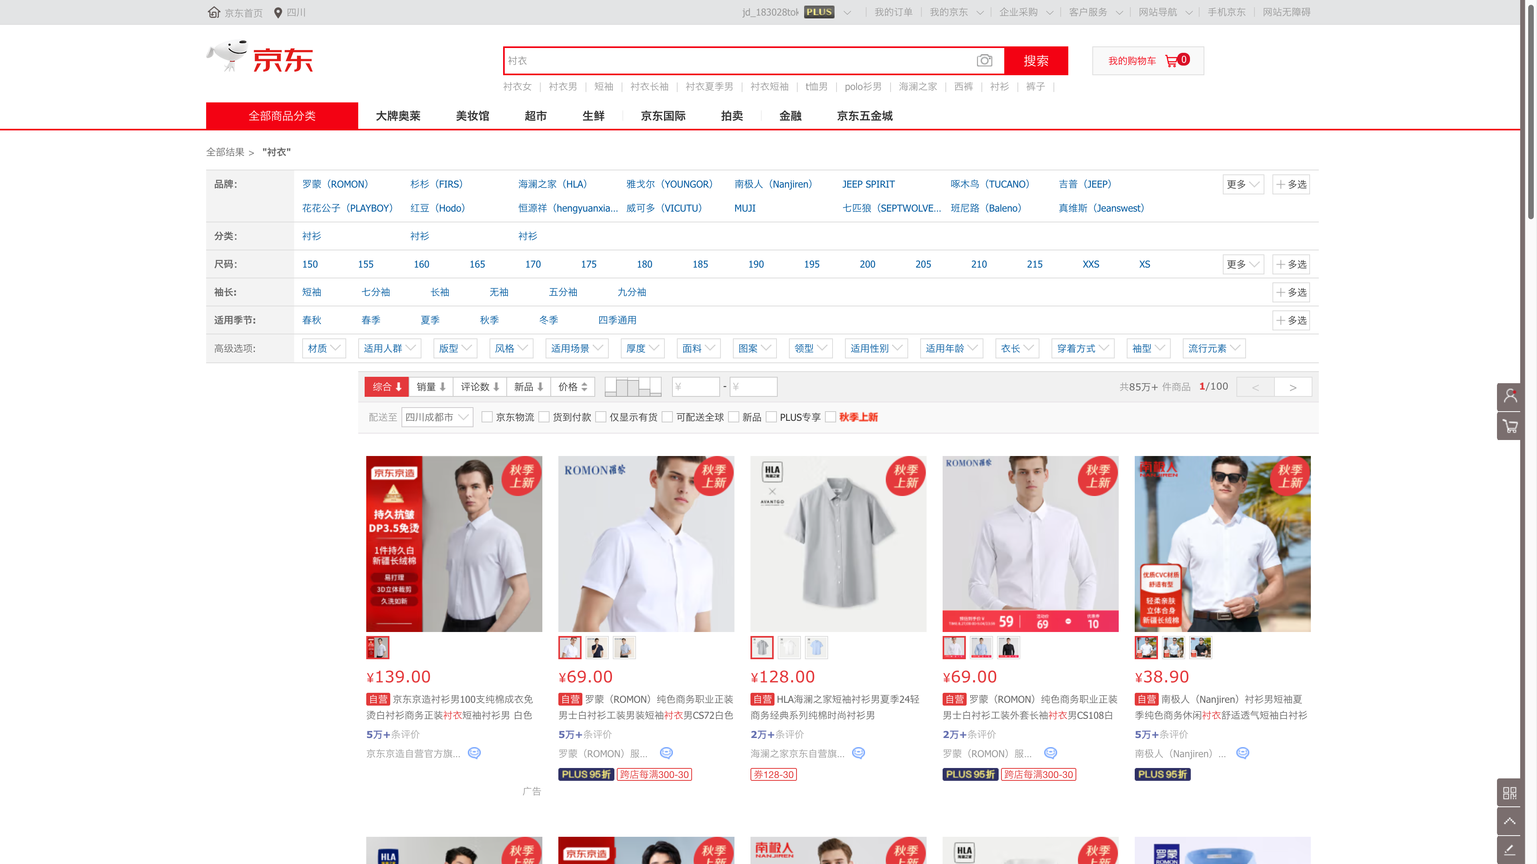The width and height of the screenshot is (1537, 864).
Task: Click the camera image-search icon
Action: tap(985, 60)
